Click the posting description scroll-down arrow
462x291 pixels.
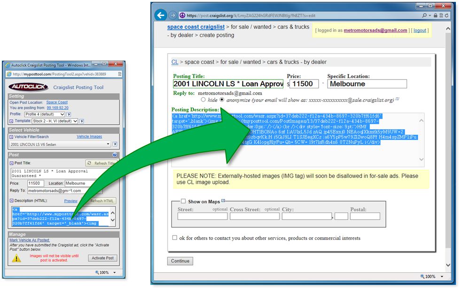[421, 159]
